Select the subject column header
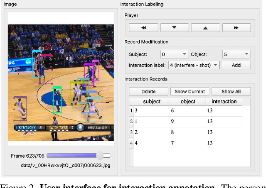The width and height of the screenshot is (266, 188). click(152, 102)
